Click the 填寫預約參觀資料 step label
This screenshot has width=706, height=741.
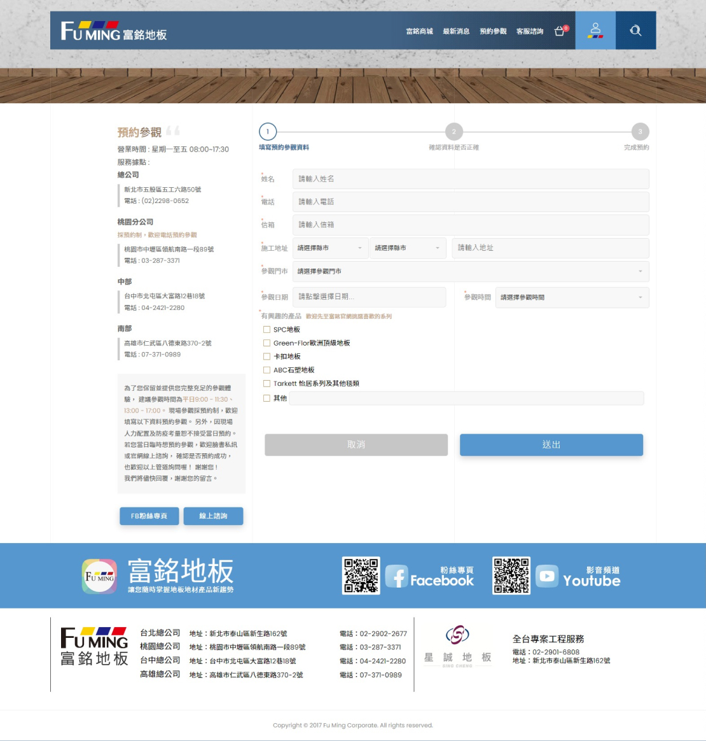284,148
